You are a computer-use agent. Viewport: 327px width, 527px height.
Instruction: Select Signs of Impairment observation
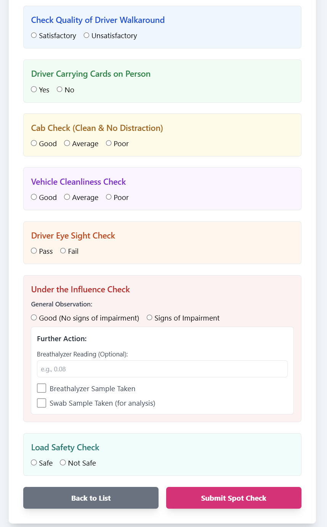pos(149,317)
